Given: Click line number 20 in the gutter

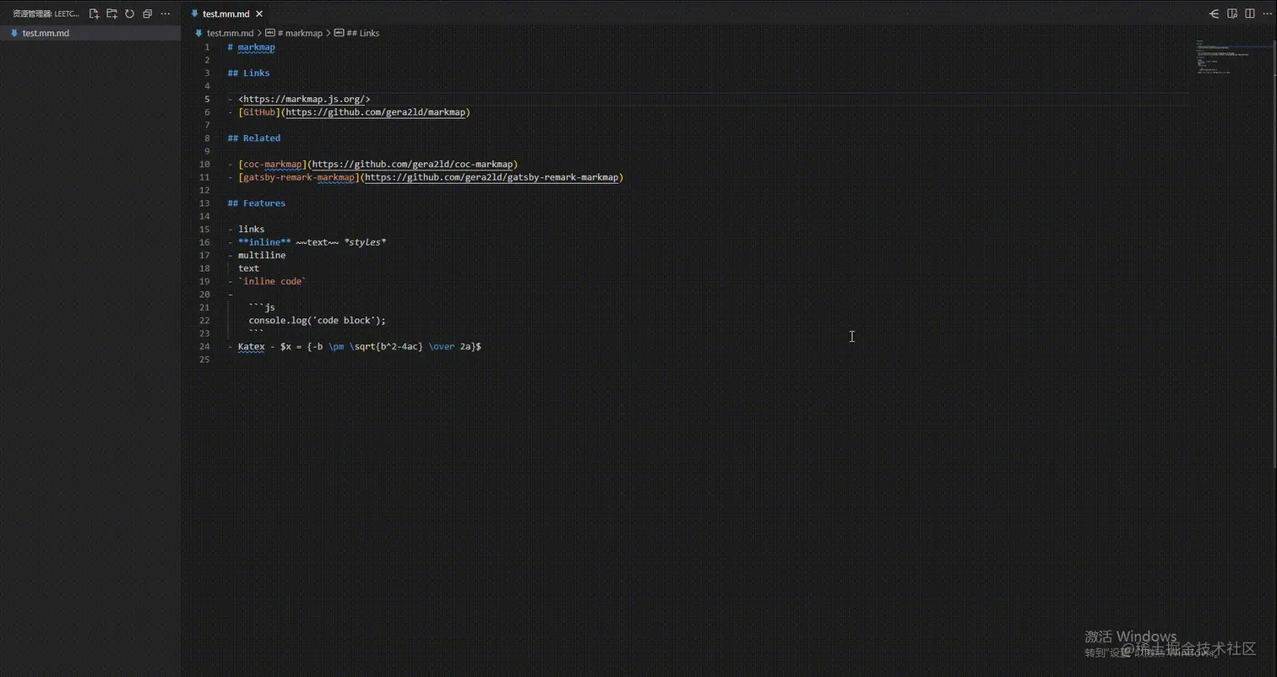Looking at the screenshot, I should click(204, 295).
